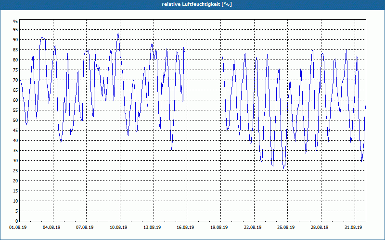Click the x-axis date label 22.08.19

[253, 228]
